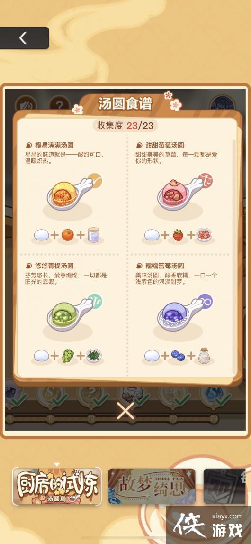Tap the back arrow button

click(x=24, y=38)
